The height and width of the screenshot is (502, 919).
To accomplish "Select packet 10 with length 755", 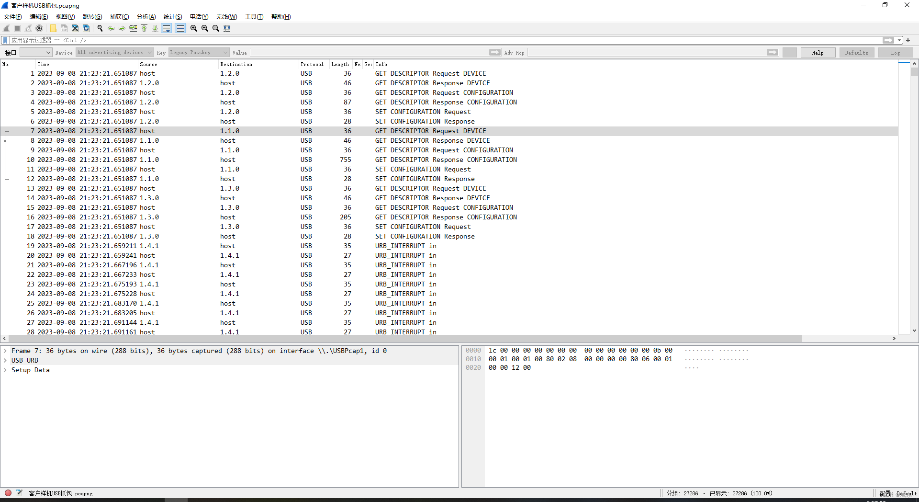I will pos(449,160).
